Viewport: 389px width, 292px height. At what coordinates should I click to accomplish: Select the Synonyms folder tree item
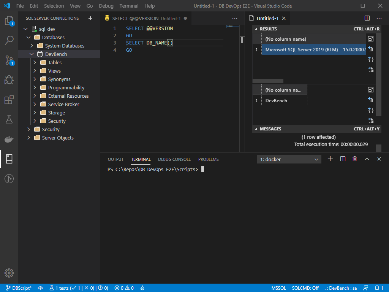59,79
